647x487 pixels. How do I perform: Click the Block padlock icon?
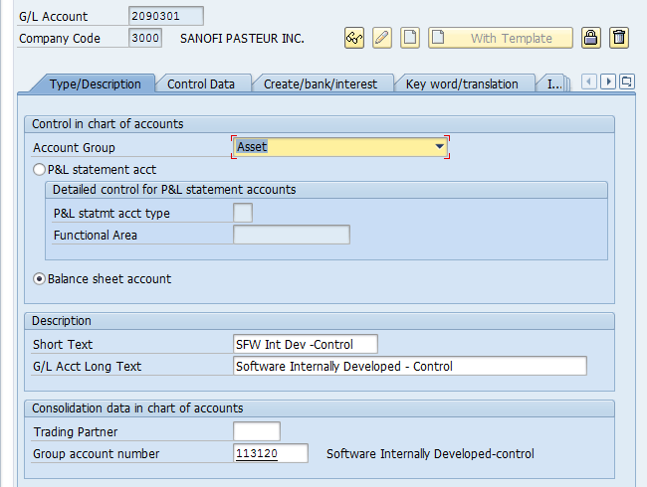click(591, 38)
